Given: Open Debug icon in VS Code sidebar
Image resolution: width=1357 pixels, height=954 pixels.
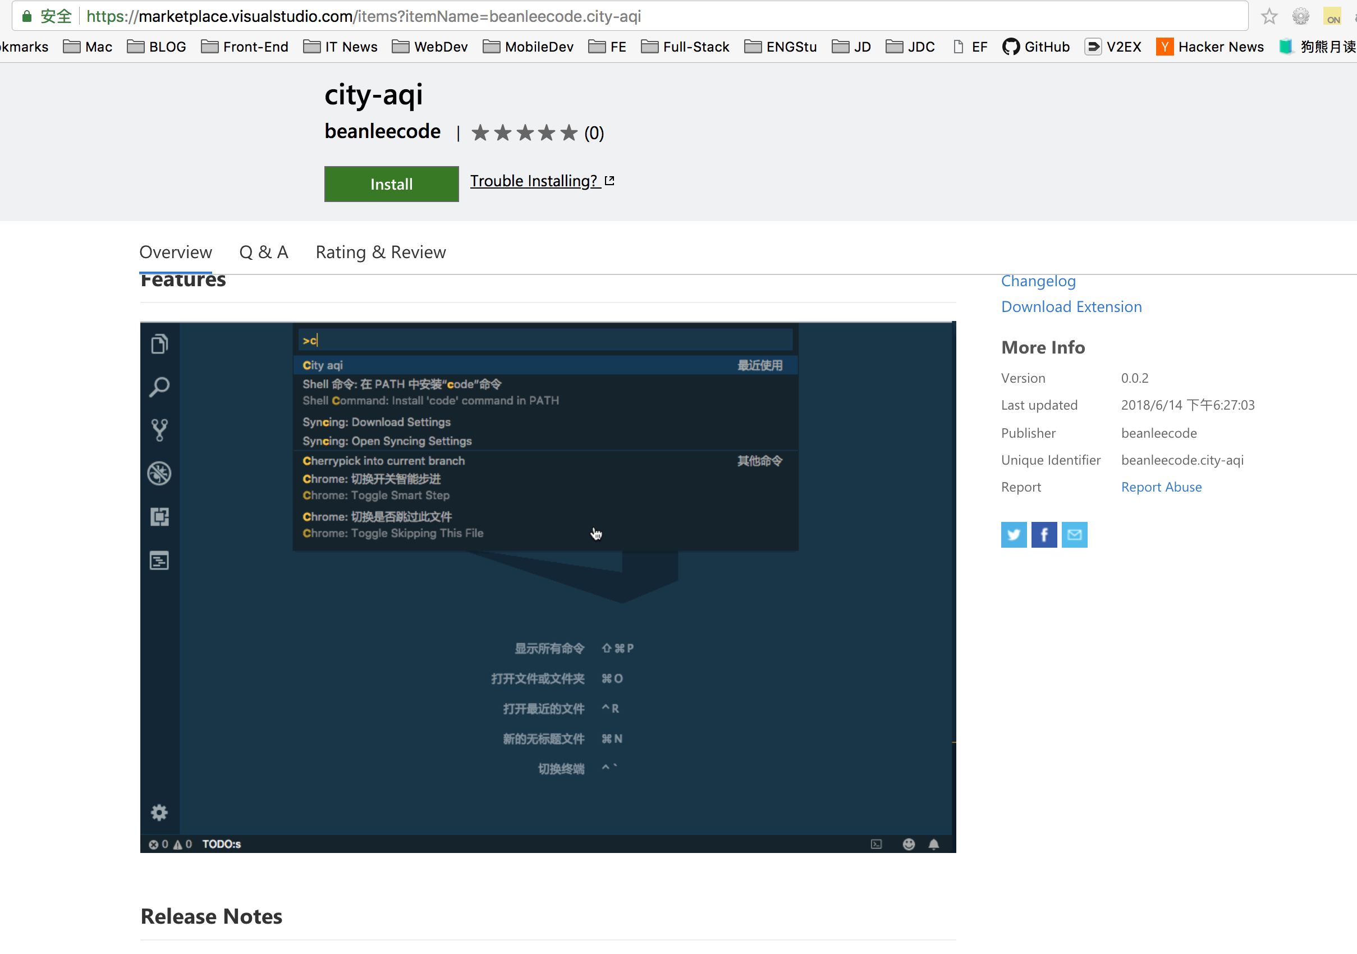Looking at the screenshot, I should (159, 474).
